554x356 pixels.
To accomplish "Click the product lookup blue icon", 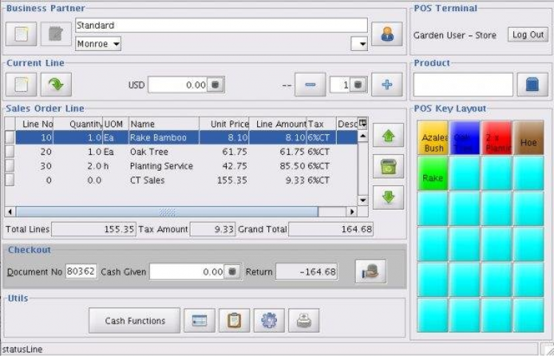I will [532, 84].
